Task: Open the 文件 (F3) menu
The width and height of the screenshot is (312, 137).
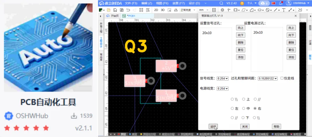Action: pos(131,3)
